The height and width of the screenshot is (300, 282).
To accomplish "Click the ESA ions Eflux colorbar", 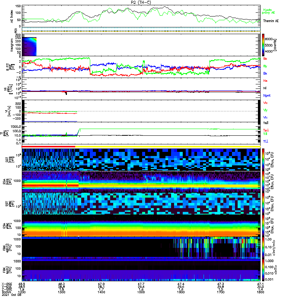I will pos(263,182).
